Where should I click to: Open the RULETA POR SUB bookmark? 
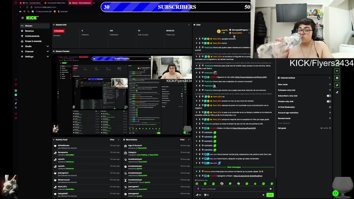point(43,12)
